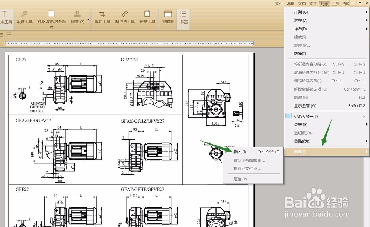This screenshot has width=370, height=227.
Task: Click the GFA27-T drawing label
Action: 130,60
